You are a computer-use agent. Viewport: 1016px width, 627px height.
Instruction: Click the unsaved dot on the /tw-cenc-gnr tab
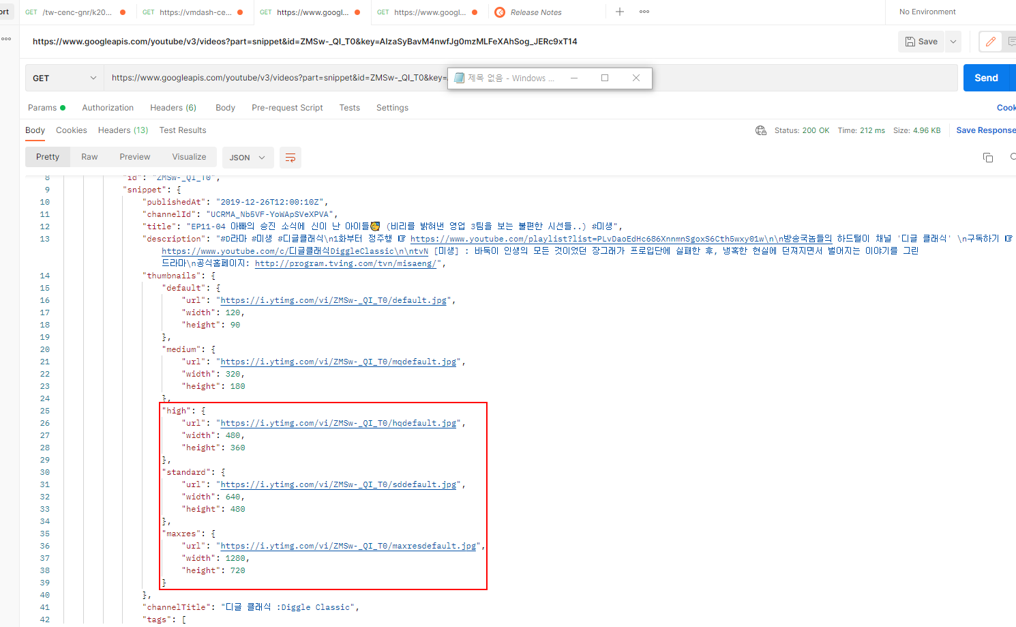click(x=123, y=12)
